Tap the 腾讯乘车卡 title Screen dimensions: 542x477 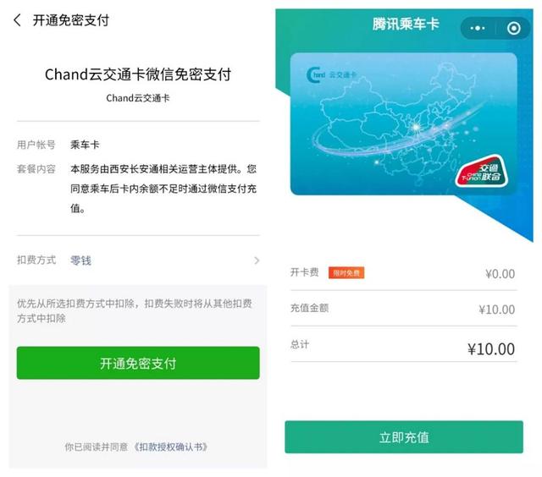(x=406, y=24)
